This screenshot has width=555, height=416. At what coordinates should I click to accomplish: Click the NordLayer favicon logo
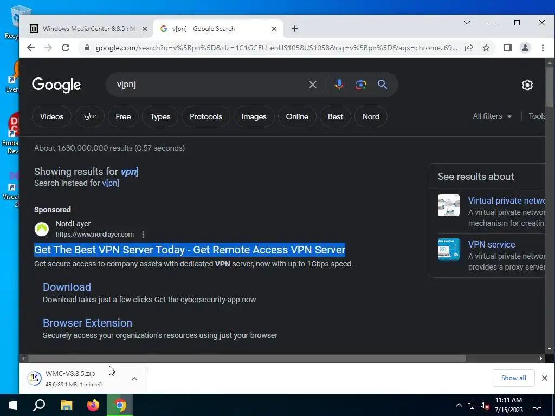click(x=42, y=229)
